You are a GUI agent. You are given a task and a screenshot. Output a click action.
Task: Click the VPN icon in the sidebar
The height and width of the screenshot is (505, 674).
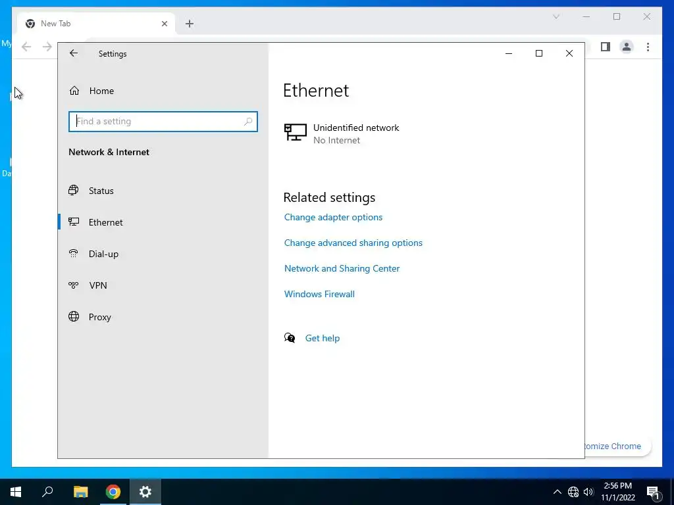74,285
